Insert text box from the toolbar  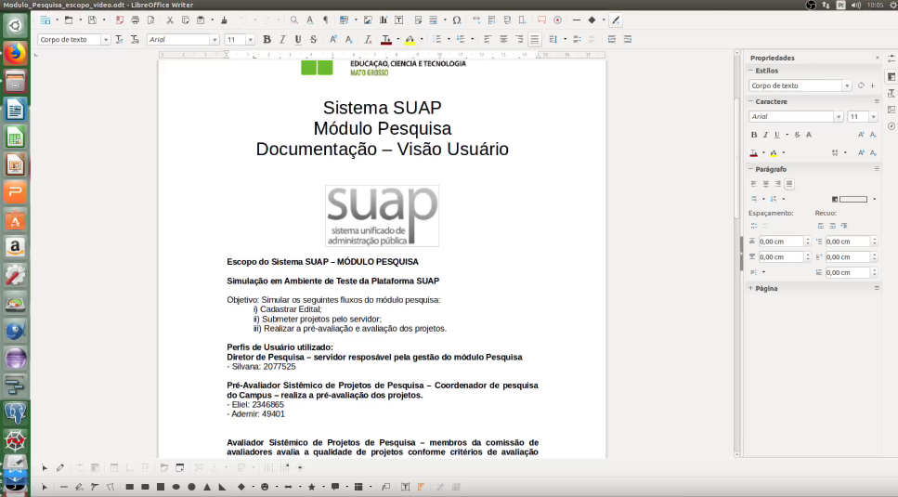pyautogui.click(x=399, y=20)
